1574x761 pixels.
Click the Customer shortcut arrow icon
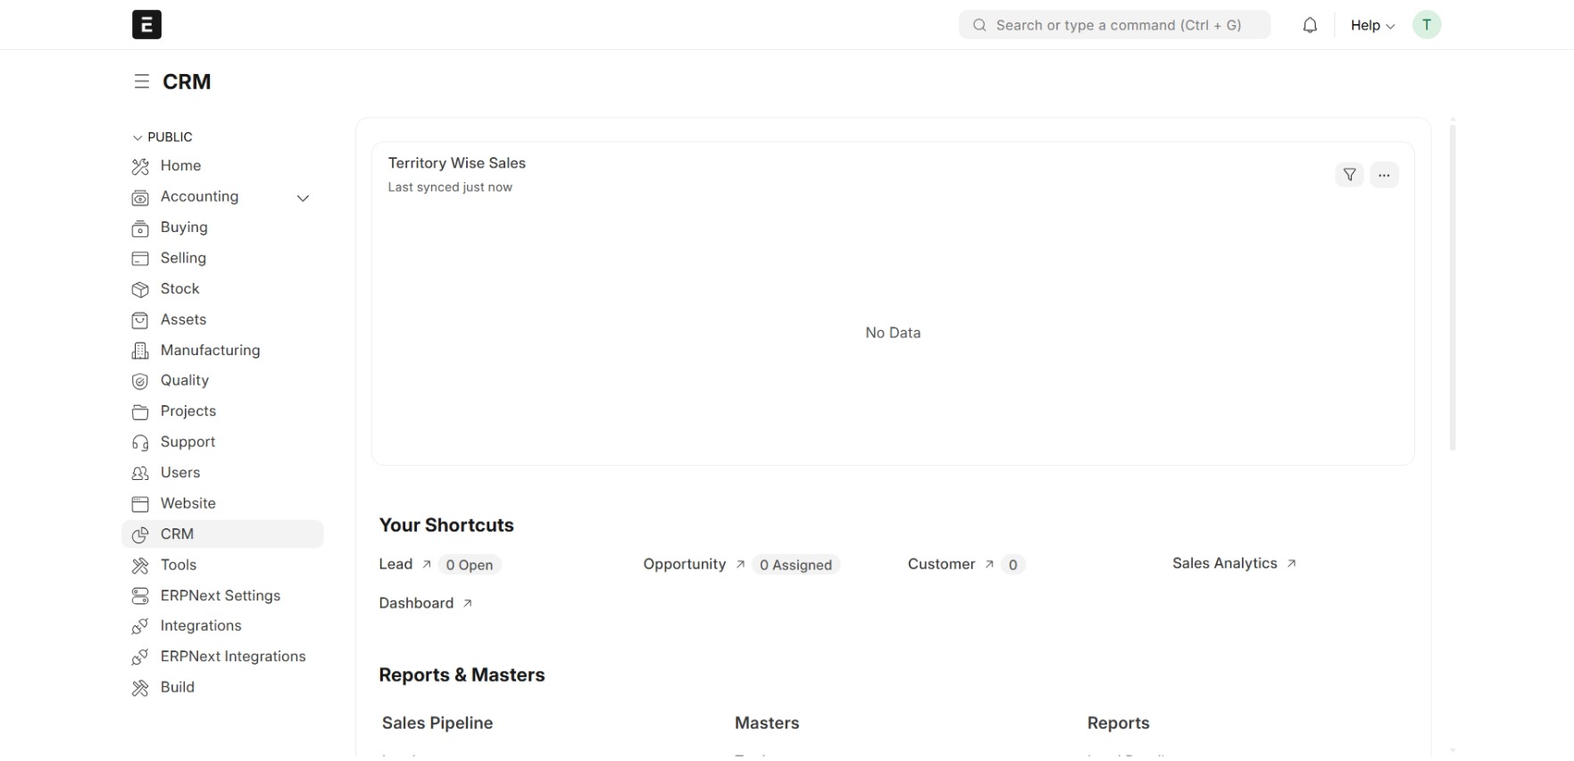[989, 565]
